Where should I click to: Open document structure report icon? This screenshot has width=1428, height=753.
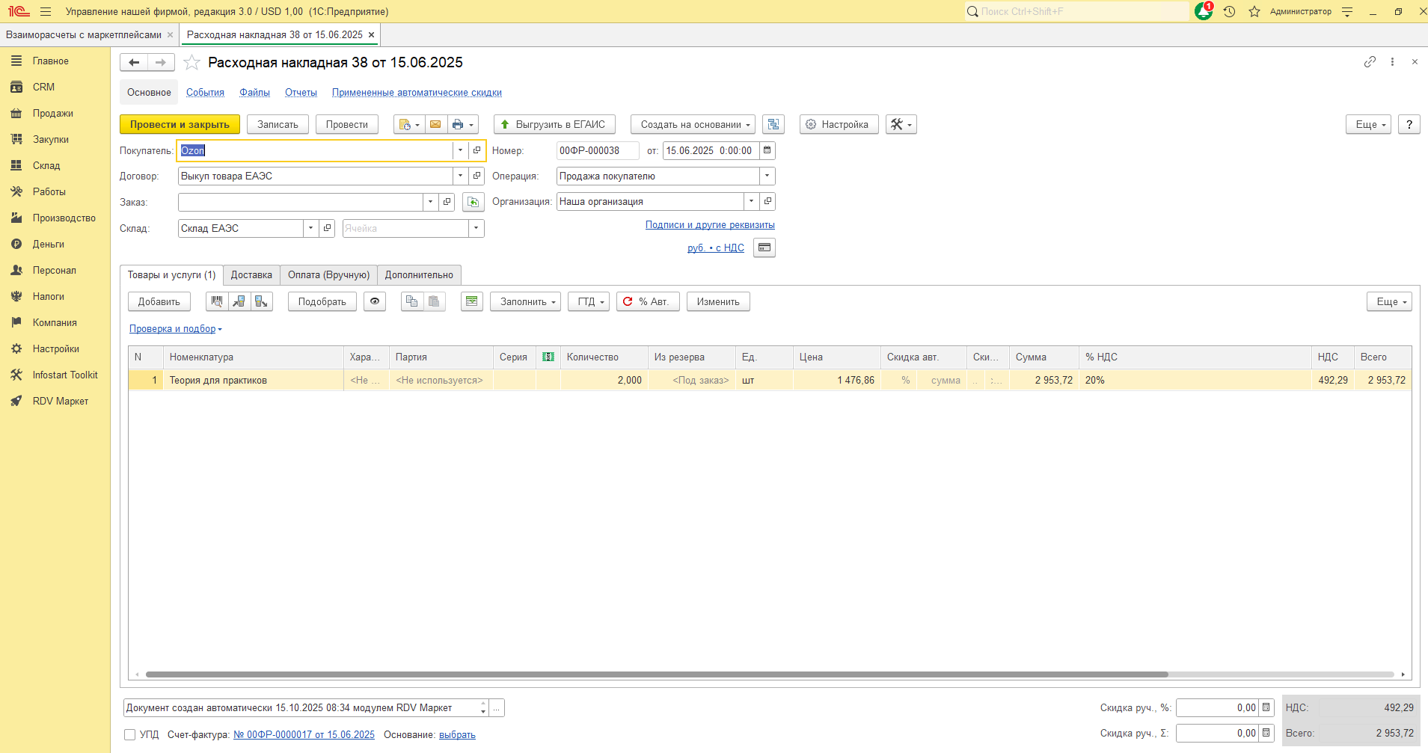(x=773, y=124)
